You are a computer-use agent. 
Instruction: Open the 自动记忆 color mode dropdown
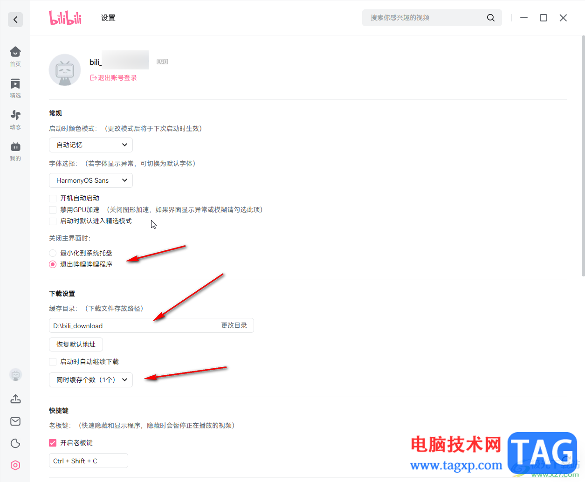[91, 145]
